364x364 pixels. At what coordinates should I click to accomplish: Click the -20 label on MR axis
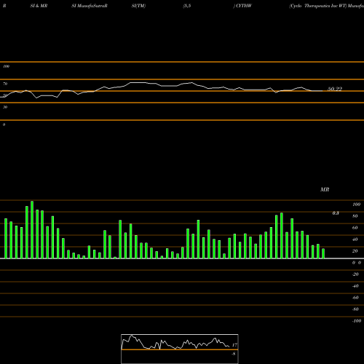(x=355, y=274)
